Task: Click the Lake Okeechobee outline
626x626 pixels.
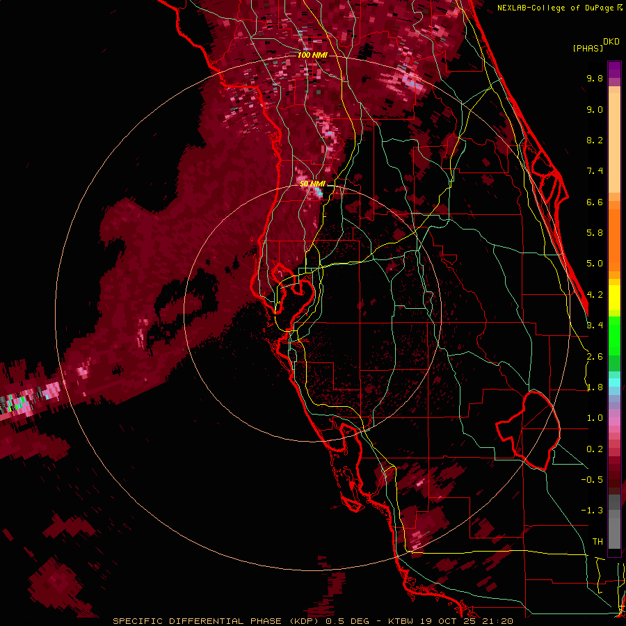Action: 528,431
